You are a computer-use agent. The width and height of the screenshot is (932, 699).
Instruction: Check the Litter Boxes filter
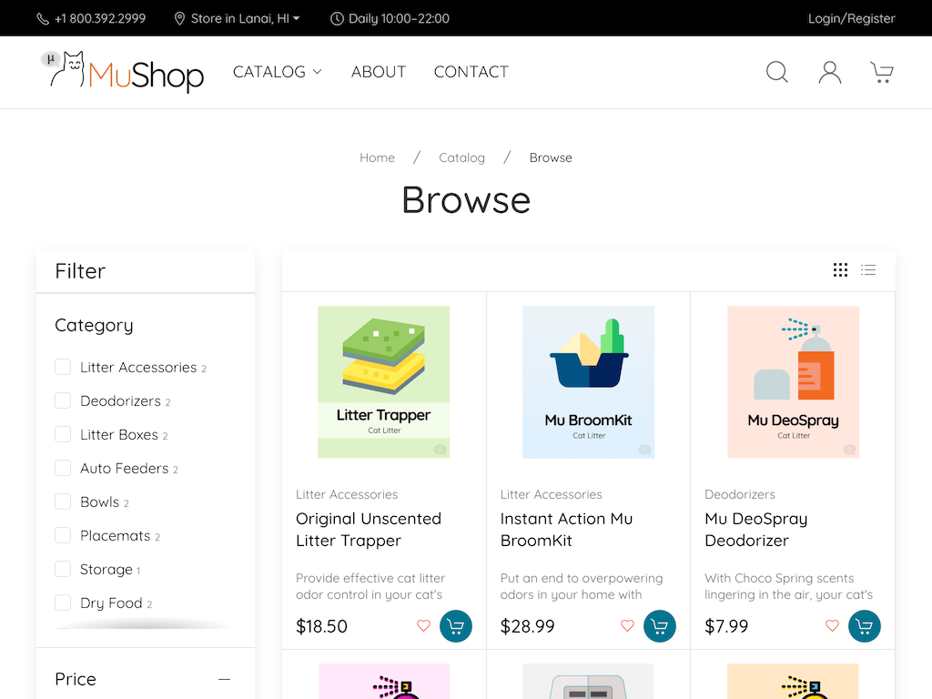pyautogui.click(x=63, y=434)
